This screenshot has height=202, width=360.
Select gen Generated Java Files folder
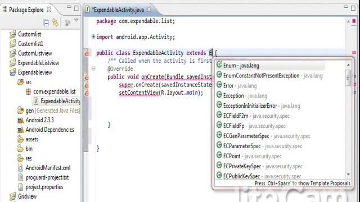point(52,111)
